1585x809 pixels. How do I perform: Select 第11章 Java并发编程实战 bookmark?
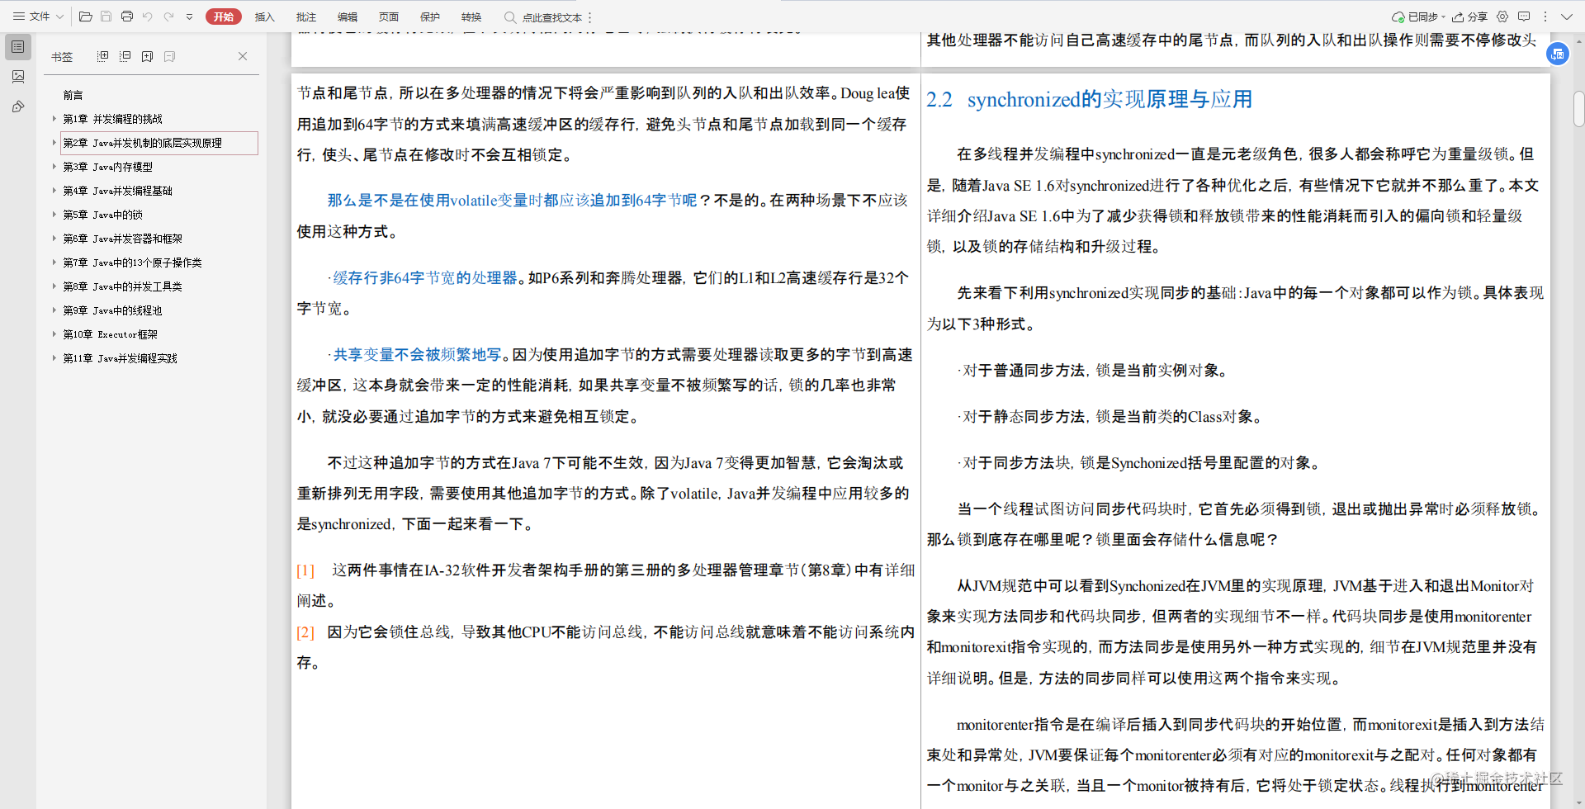tap(120, 358)
